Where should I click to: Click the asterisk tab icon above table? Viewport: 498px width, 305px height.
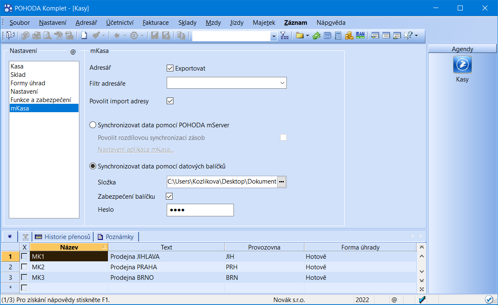pos(10,237)
